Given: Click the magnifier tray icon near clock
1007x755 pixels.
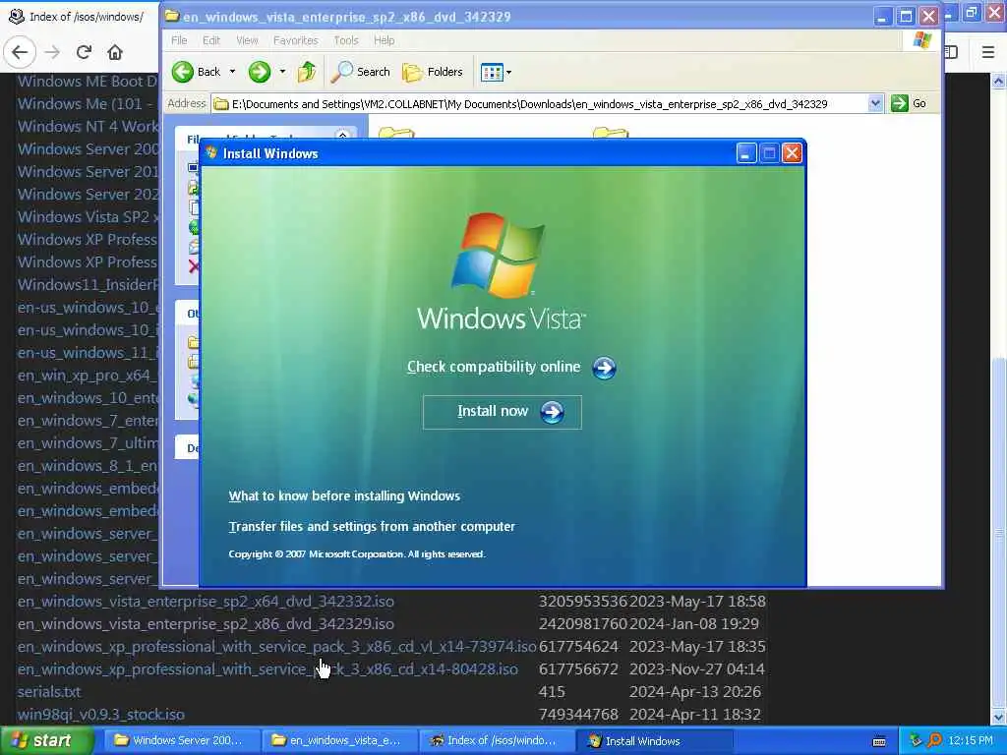Looking at the screenshot, I should coord(934,741).
